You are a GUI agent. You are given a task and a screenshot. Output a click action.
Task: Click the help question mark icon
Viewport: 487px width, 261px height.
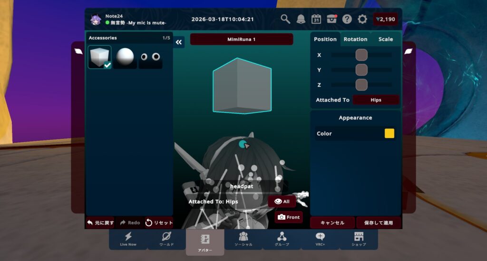347,19
